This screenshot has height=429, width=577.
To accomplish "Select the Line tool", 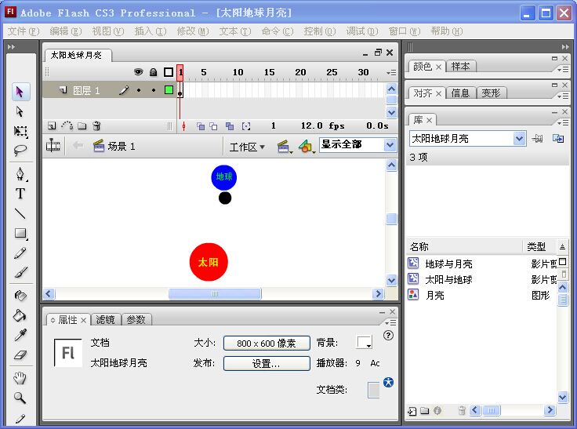I will (x=20, y=213).
